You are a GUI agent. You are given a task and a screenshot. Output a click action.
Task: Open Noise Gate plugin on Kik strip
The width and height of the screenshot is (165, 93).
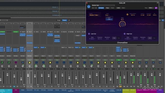coord(57,36)
